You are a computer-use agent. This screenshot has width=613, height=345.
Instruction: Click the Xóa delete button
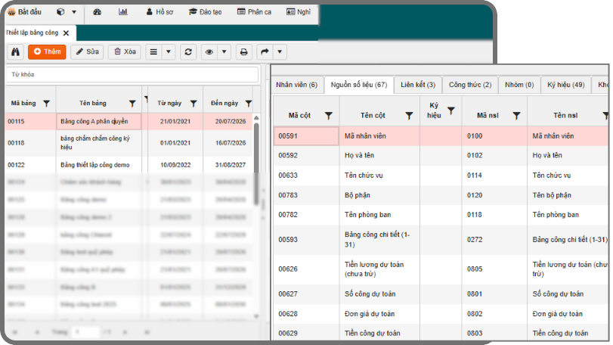pos(125,51)
